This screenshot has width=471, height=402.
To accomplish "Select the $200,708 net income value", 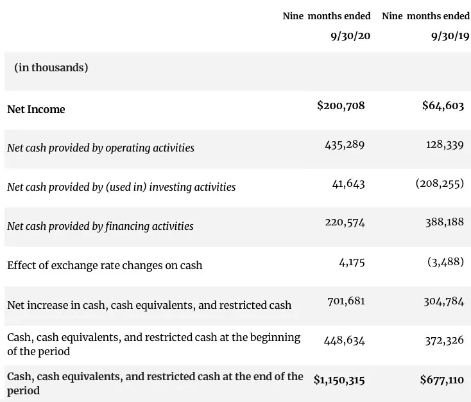I will click(x=341, y=105).
